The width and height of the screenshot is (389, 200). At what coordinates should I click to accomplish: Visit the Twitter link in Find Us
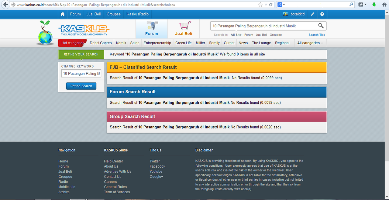click(x=155, y=161)
